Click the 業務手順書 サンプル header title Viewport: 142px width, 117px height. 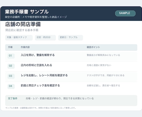point(27,12)
